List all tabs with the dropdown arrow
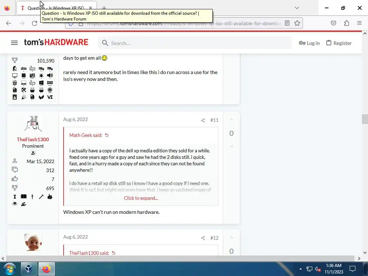368x276 pixels. coord(296,8)
